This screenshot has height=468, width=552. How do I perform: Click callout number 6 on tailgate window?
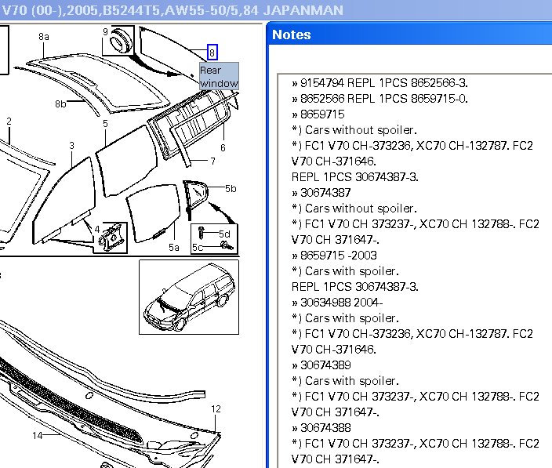(x=223, y=147)
